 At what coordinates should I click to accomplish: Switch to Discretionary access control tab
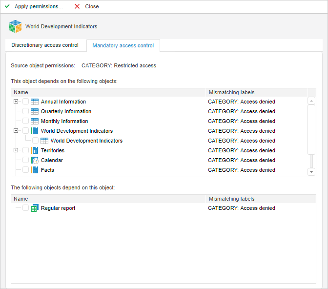click(x=45, y=45)
